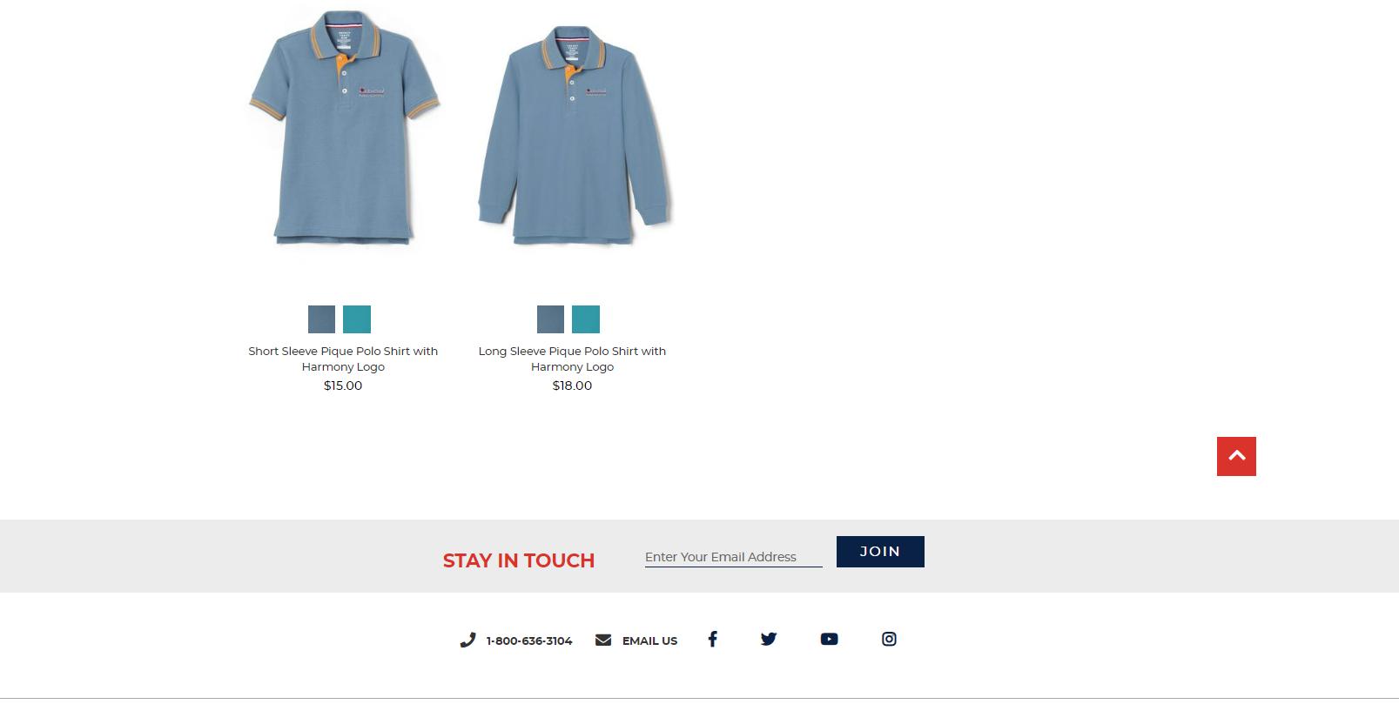The width and height of the screenshot is (1399, 711).
Task: Open the Twitter bird icon
Action: coord(768,639)
